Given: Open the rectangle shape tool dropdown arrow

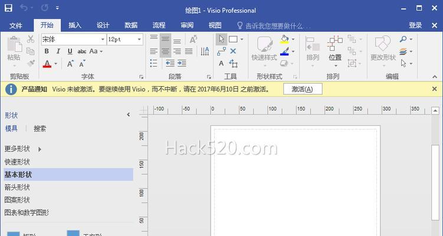Looking at the screenshot, I should pos(242,40).
